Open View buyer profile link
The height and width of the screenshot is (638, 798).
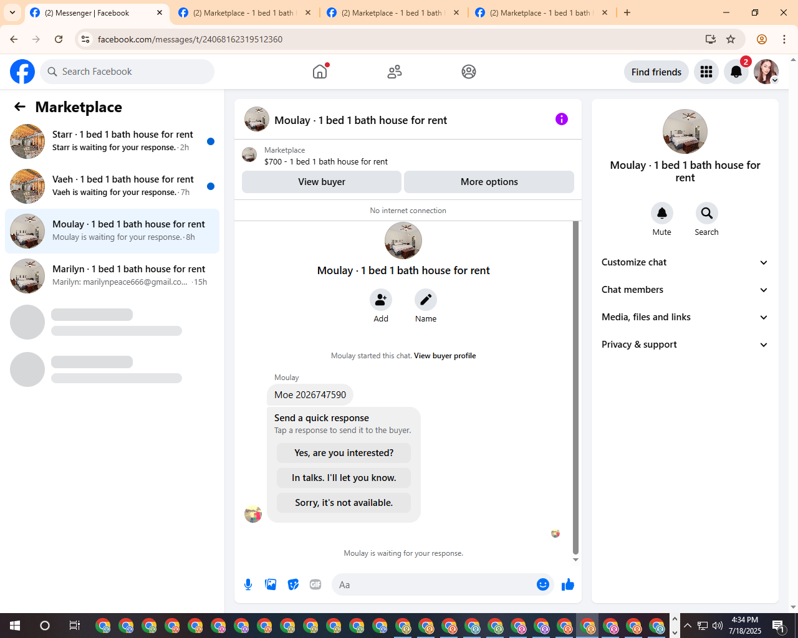click(x=445, y=356)
